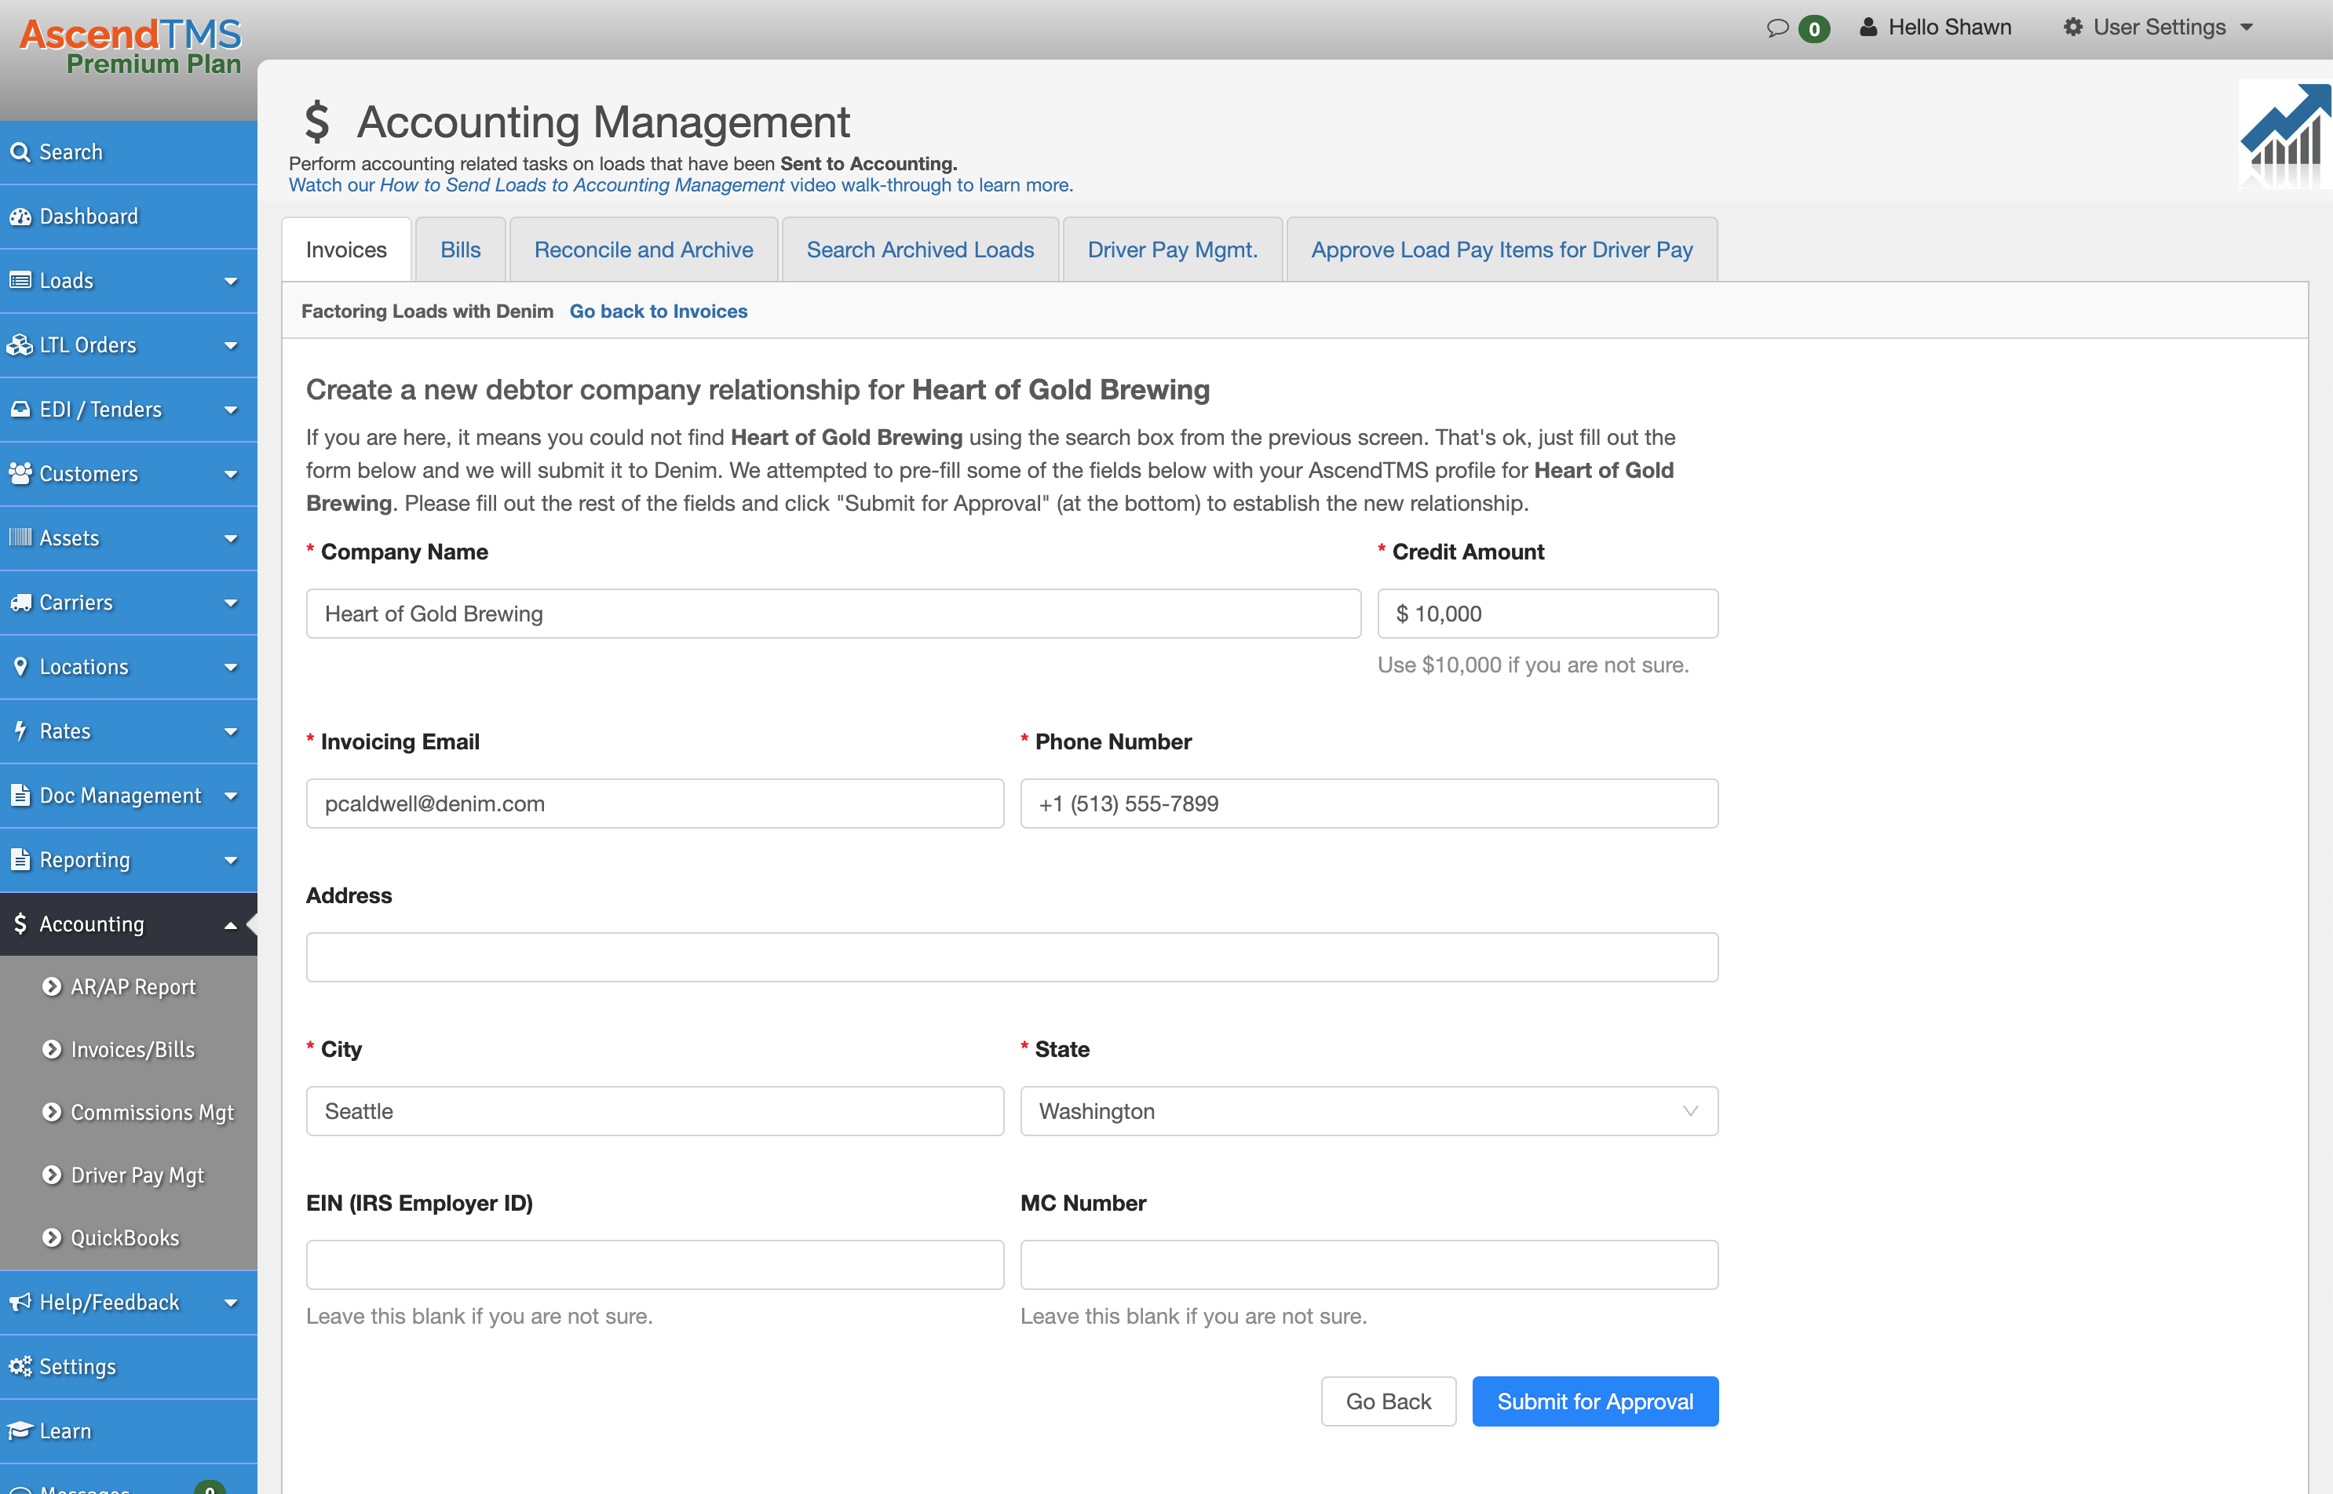This screenshot has height=1494, width=2333.
Task: Open Invoices/Bills in the Accounting submenu
Action: (x=133, y=1050)
